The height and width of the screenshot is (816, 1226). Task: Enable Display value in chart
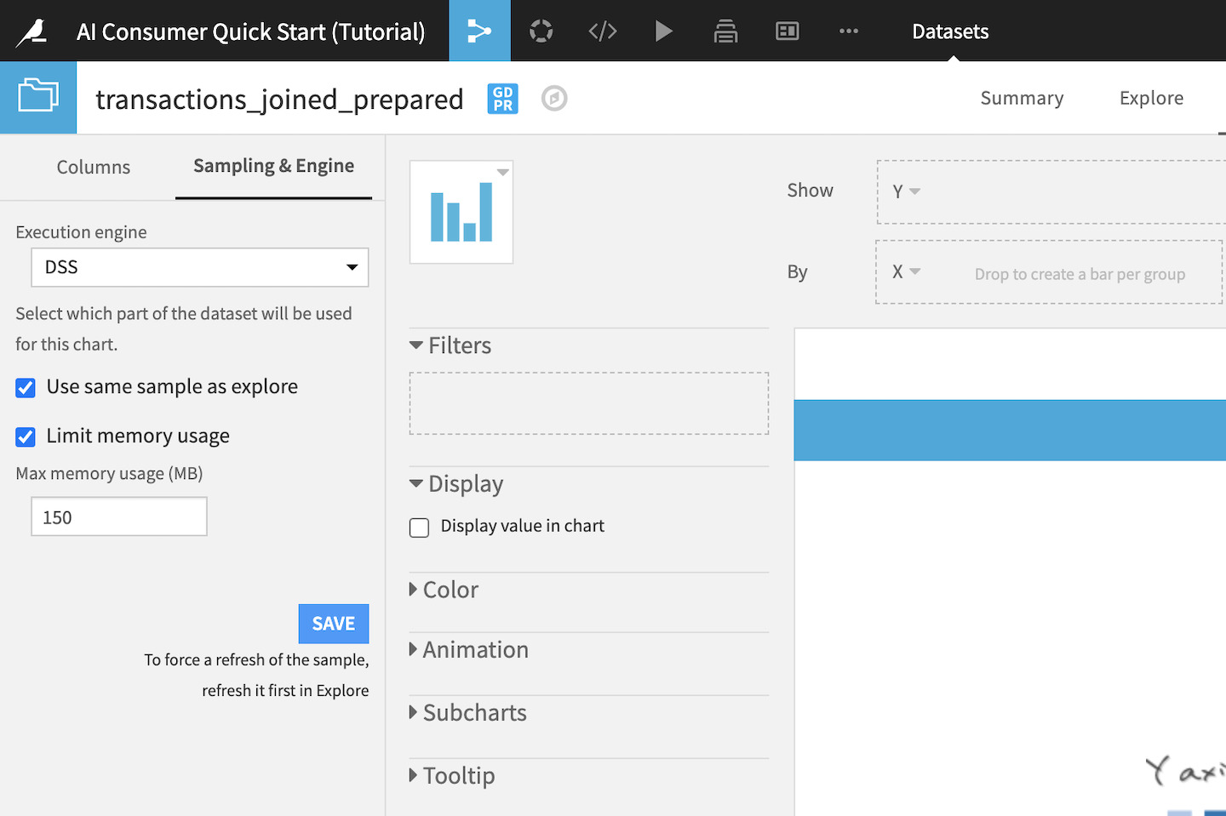[419, 528]
